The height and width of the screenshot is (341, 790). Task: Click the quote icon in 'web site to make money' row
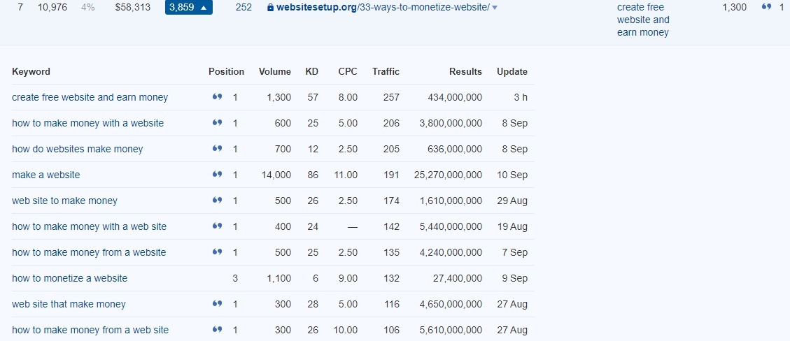pyautogui.click(x=217, y=200)
